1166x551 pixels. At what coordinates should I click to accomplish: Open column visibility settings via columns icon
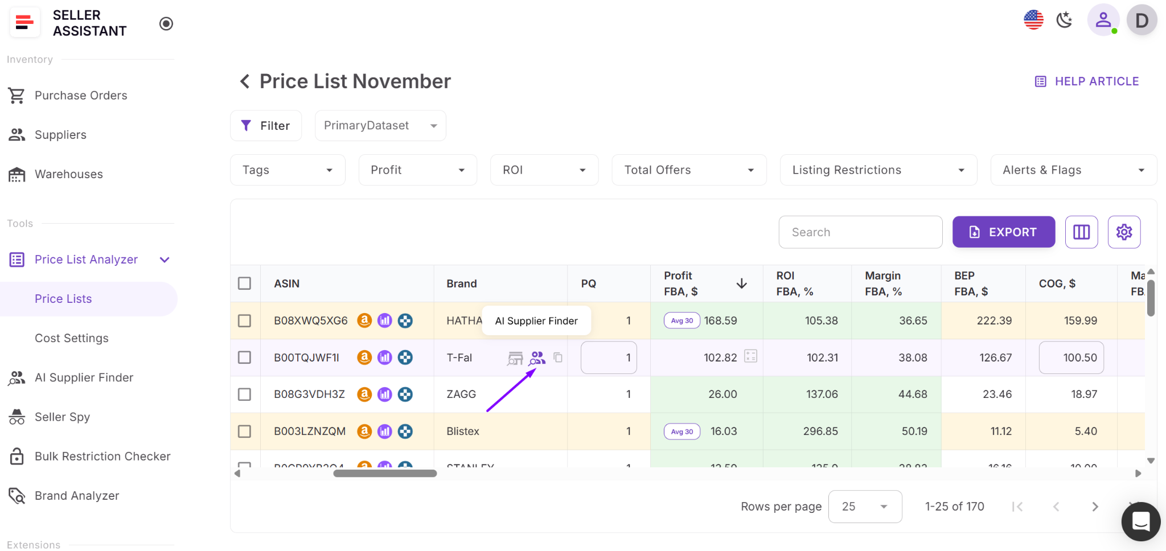[1081, 232]
